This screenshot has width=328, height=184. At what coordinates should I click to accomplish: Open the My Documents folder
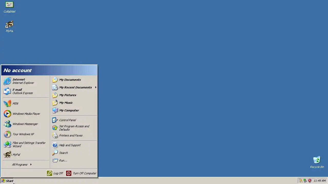click(74, 80)
